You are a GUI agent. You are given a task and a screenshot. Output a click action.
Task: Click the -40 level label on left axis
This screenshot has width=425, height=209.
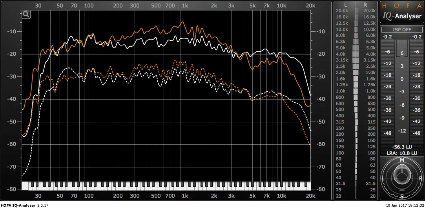pyautogui.click(x=12, y=99)
